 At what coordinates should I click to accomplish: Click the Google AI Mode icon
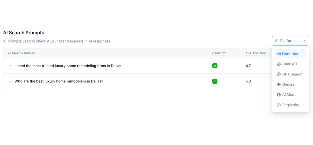(279, 95)
